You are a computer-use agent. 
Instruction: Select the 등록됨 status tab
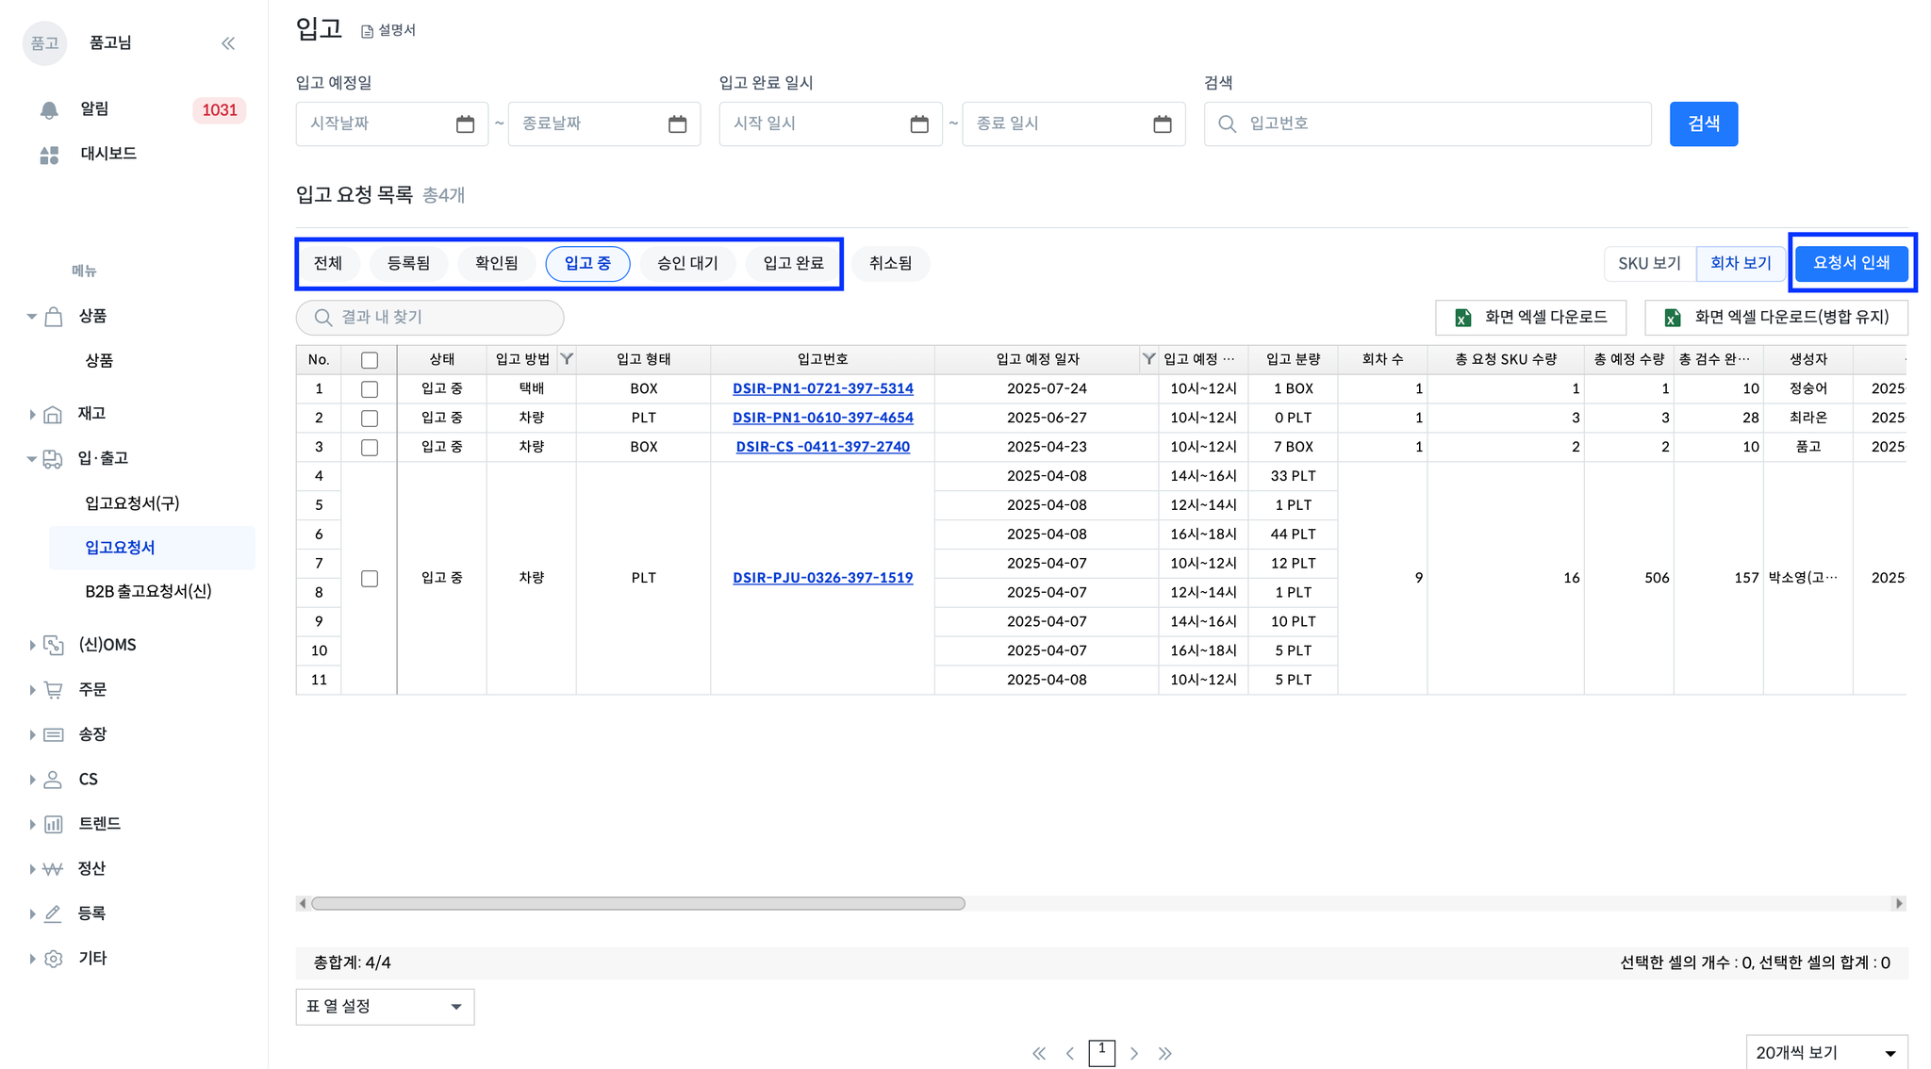click(409, 264)
